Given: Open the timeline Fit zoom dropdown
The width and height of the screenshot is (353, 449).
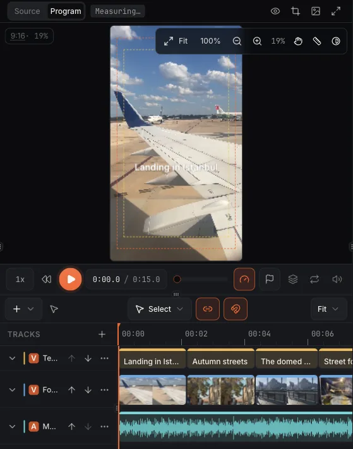Looking at the screenshot, I should (x=329, y=309).
